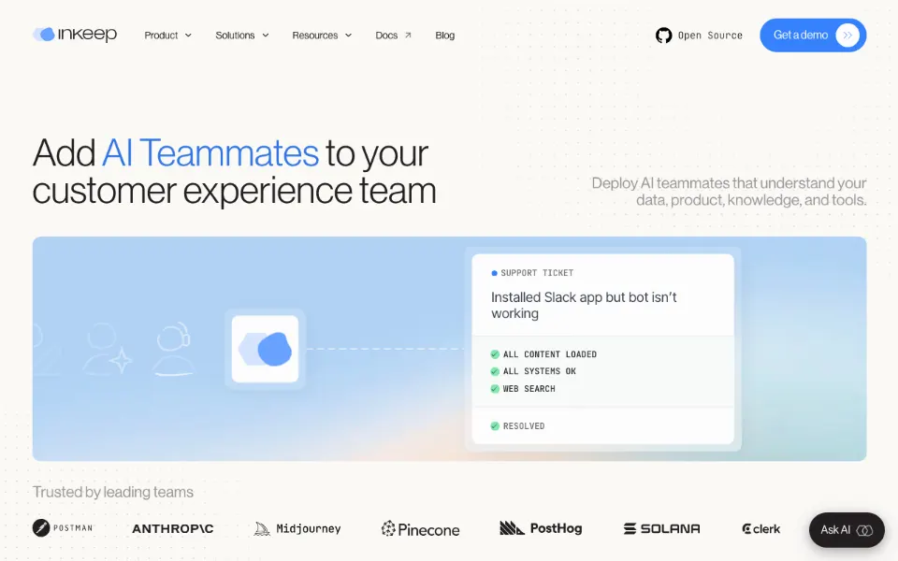Open the Docs external link

click(x=394, y=36)
